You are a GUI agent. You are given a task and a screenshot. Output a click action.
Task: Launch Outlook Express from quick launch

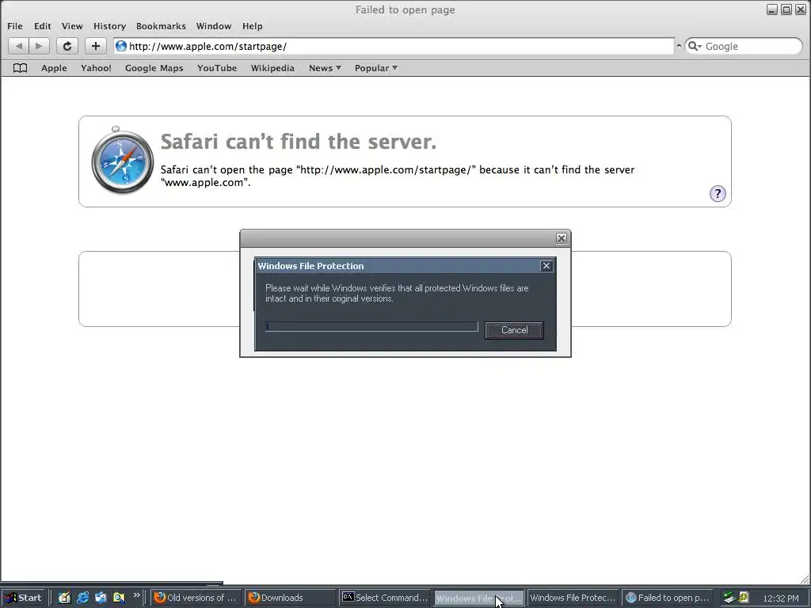coord(101,598)
